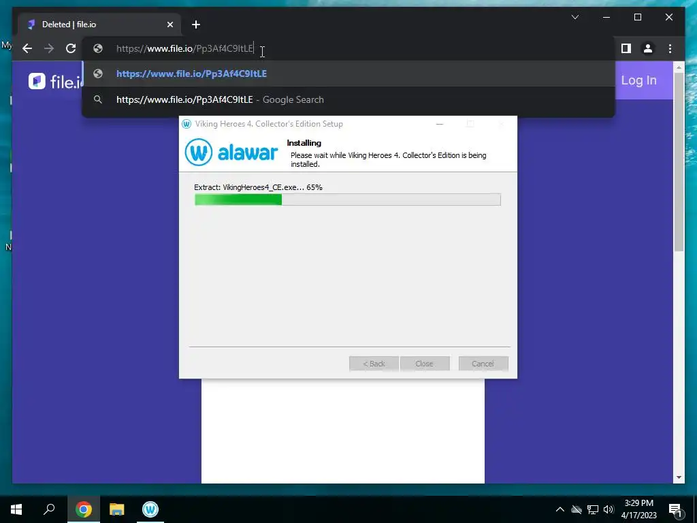
Task: Open the network tray icon
Action: coord(593,509)
